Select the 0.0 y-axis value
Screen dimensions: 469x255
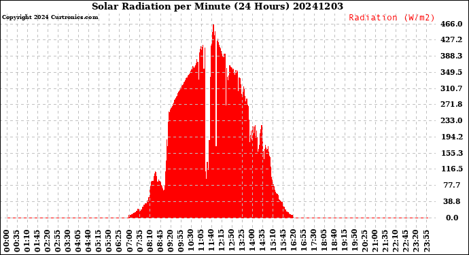click(452, 218)
